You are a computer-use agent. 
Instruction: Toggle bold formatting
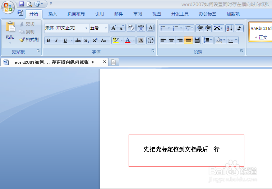point(49,40)
